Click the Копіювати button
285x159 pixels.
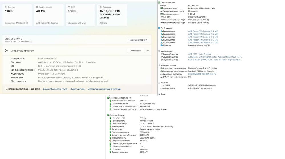click(136, 50)
